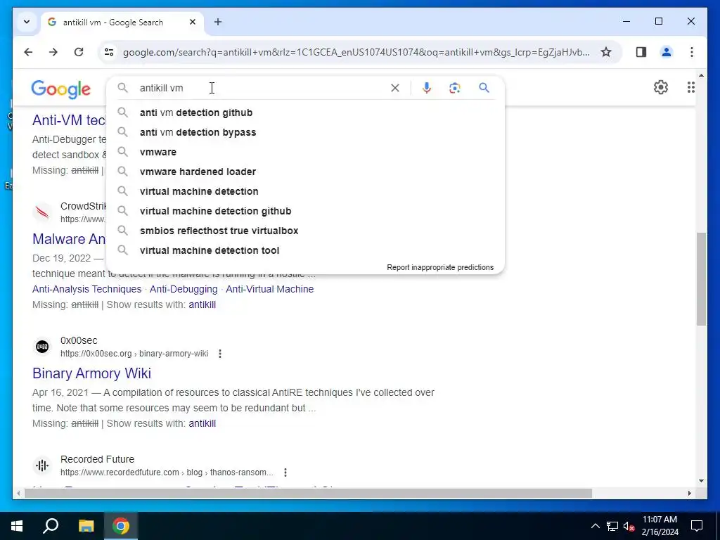The image size is (720, 540).
Task: Show results with 'antikill' under CrowdStrike result
Action: (x=202, y=305)
